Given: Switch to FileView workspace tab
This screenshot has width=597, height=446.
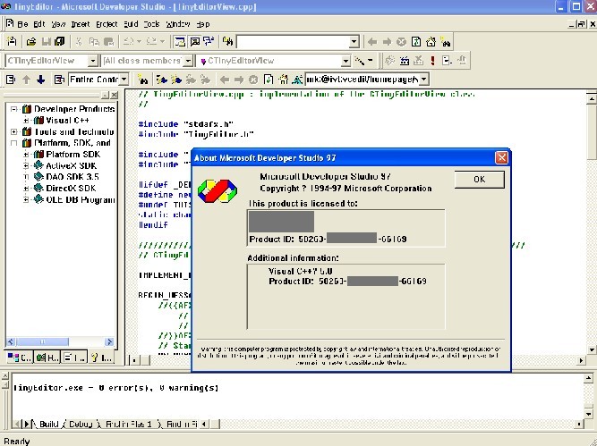Looking at the screenshot, I should point(74,358).
